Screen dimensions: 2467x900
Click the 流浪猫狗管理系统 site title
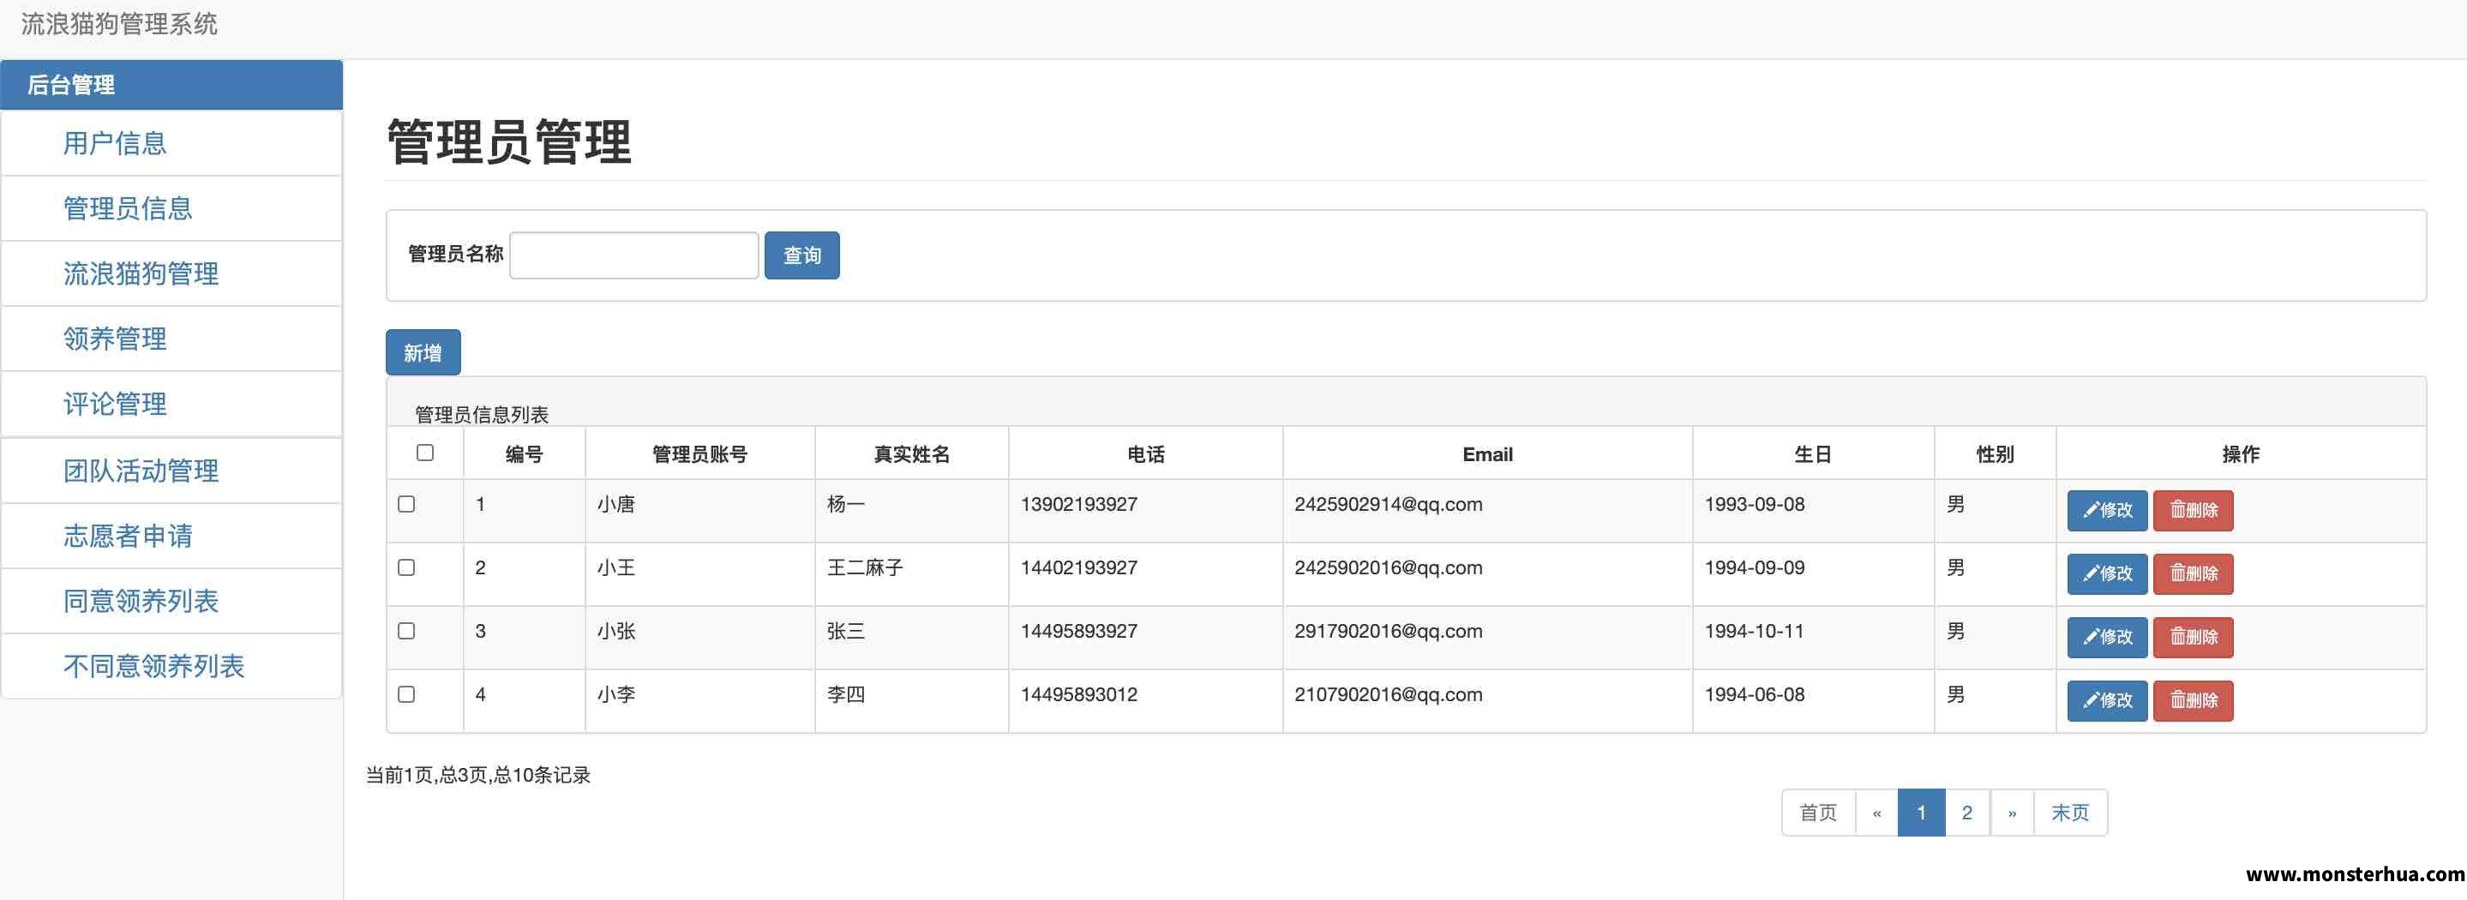click(120, 24)
